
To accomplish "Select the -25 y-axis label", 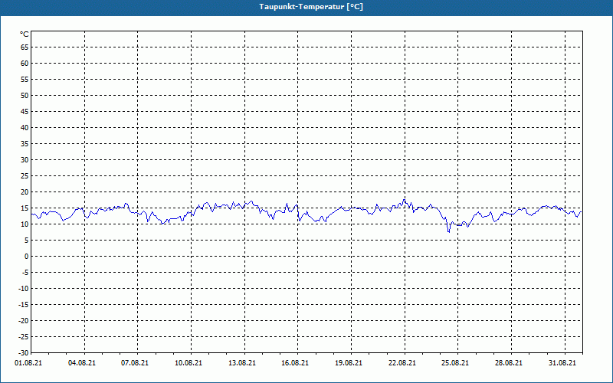I will 24,337.
